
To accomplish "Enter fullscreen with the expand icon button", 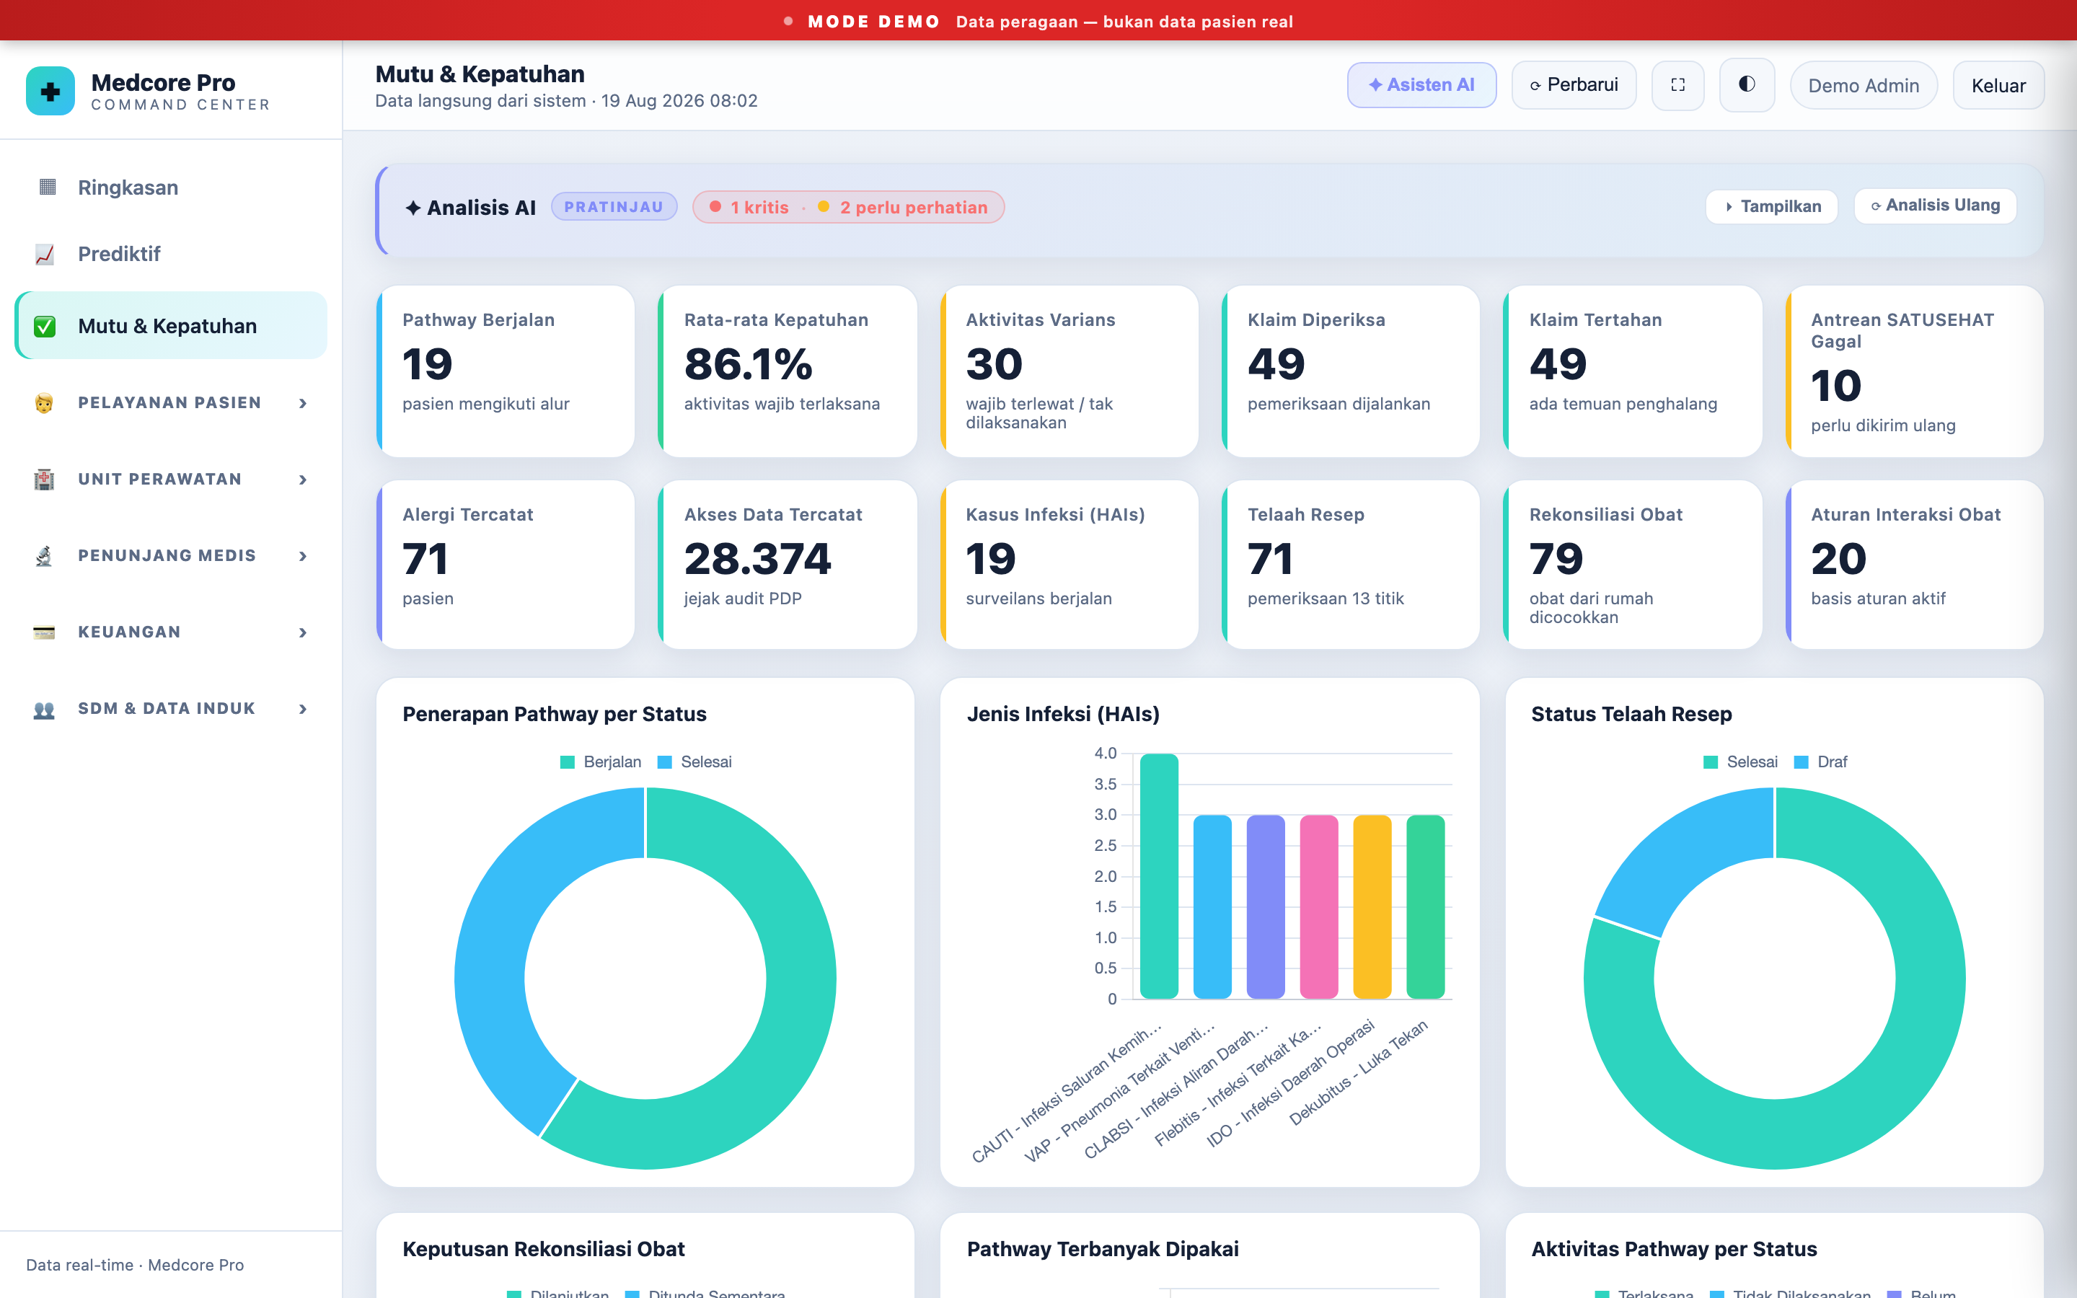I will [x=1678, y=85].
